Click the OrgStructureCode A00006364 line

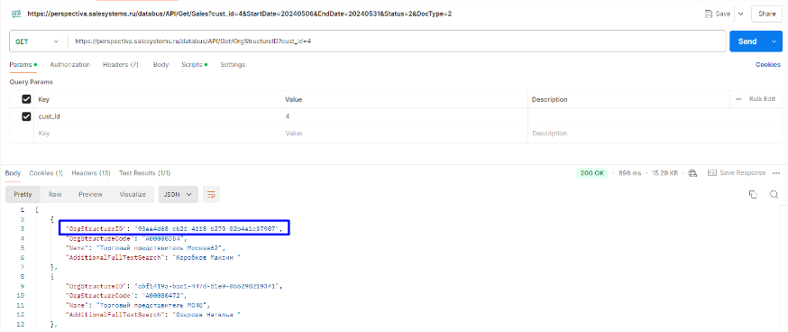(x=126, y=239)
